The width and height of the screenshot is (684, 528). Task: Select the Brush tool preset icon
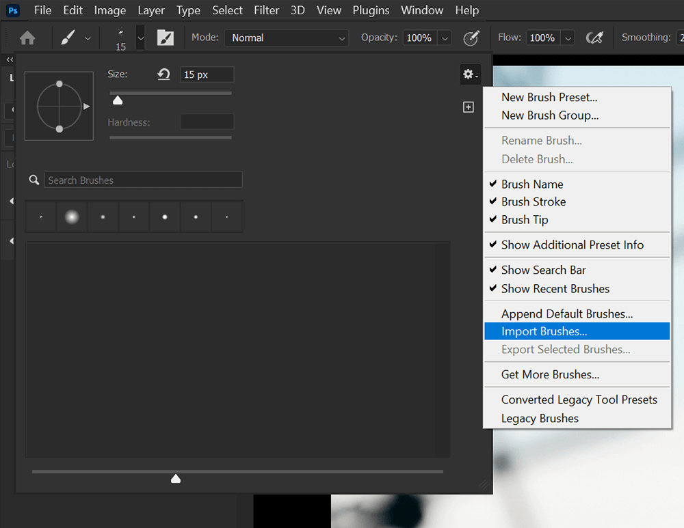point(68,38)
